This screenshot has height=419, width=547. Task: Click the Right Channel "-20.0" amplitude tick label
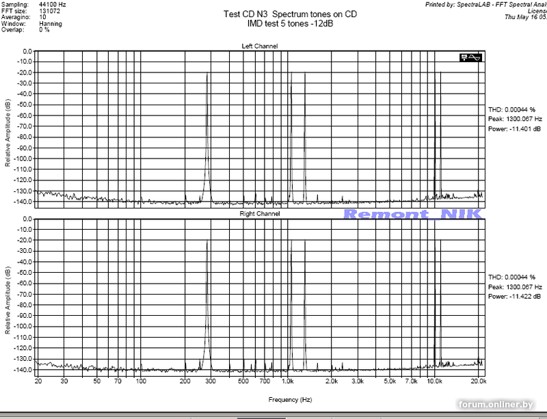coord(25,241)
